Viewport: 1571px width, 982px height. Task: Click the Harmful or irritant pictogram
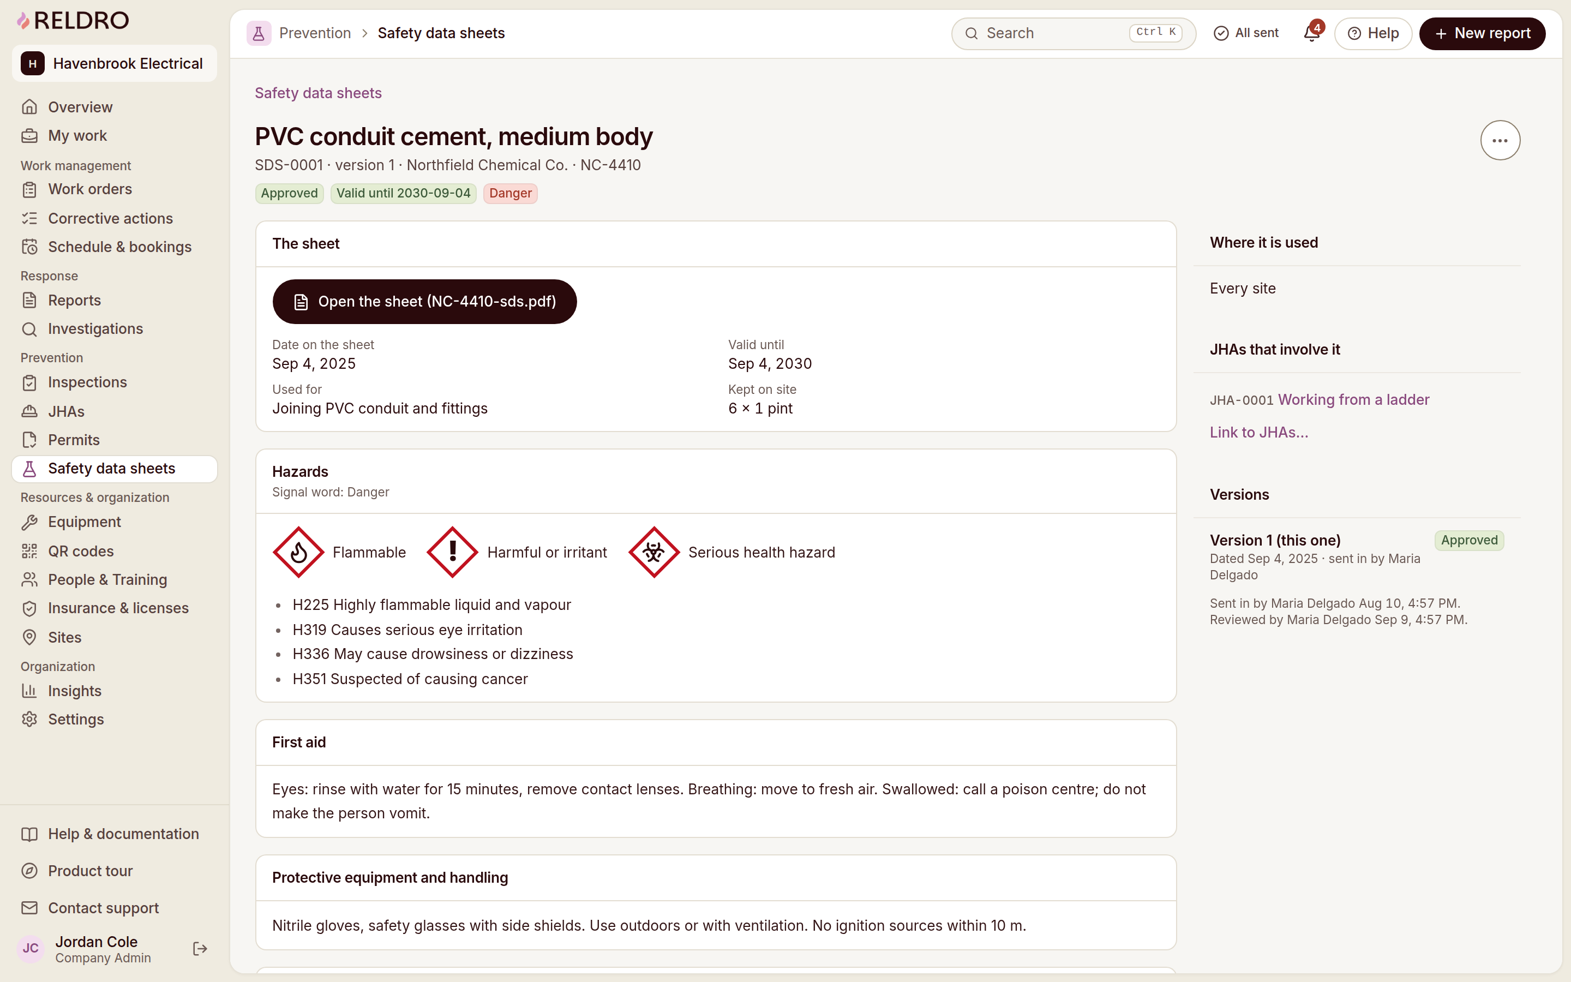click(x=452, y=552)
